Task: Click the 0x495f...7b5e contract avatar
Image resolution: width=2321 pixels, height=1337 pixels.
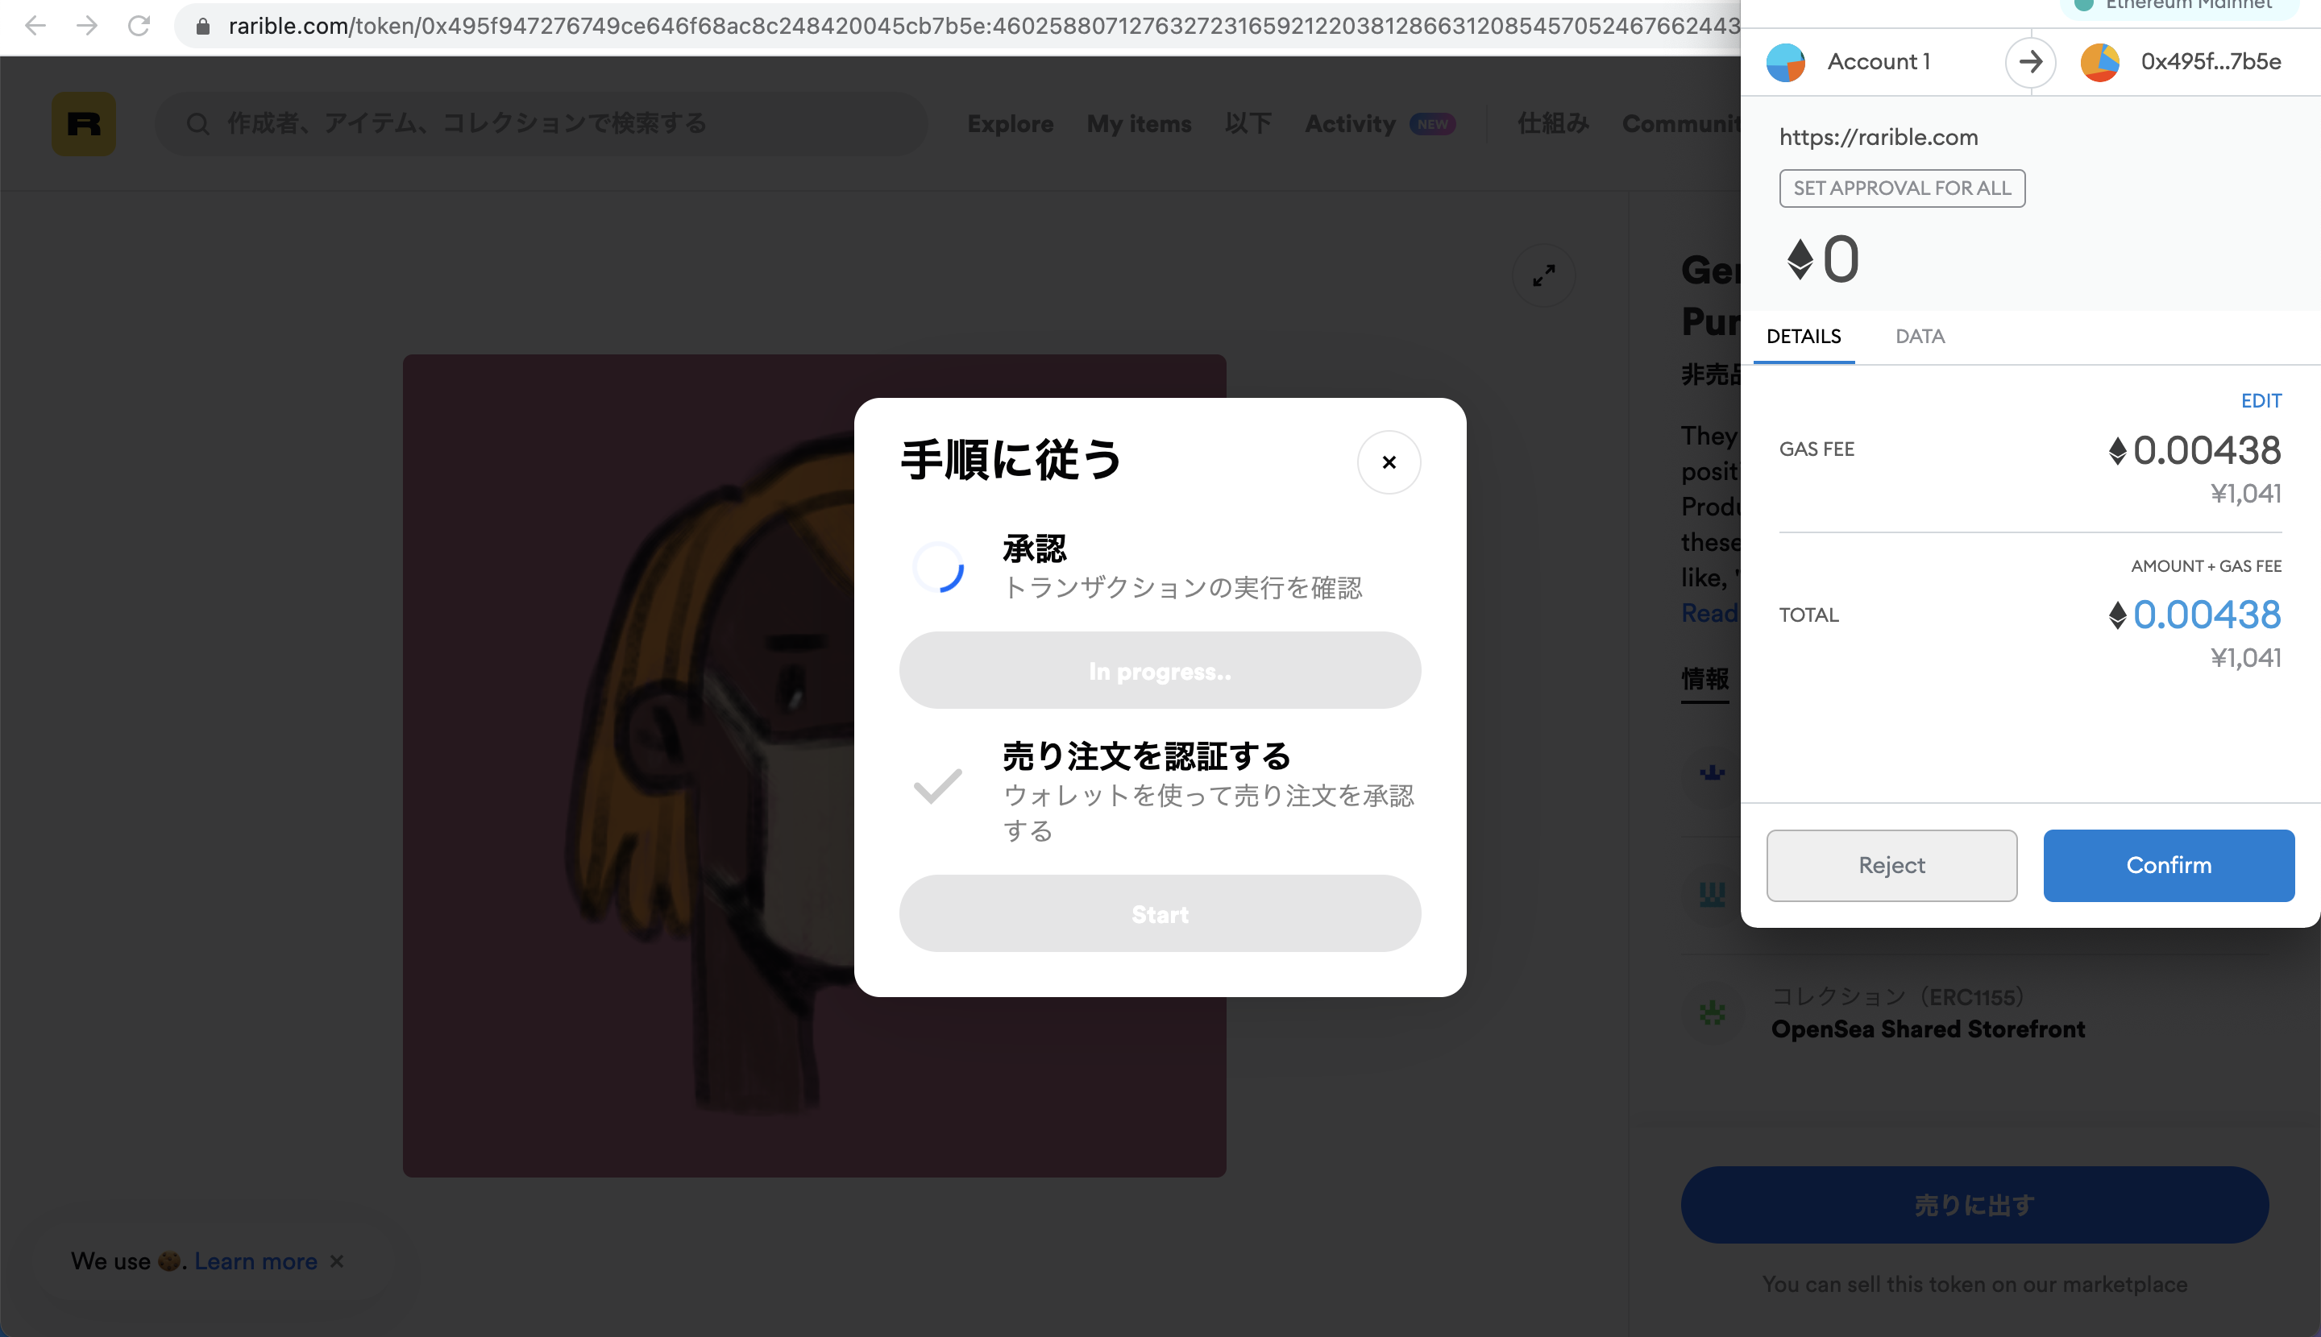Action: [2099, 63]
